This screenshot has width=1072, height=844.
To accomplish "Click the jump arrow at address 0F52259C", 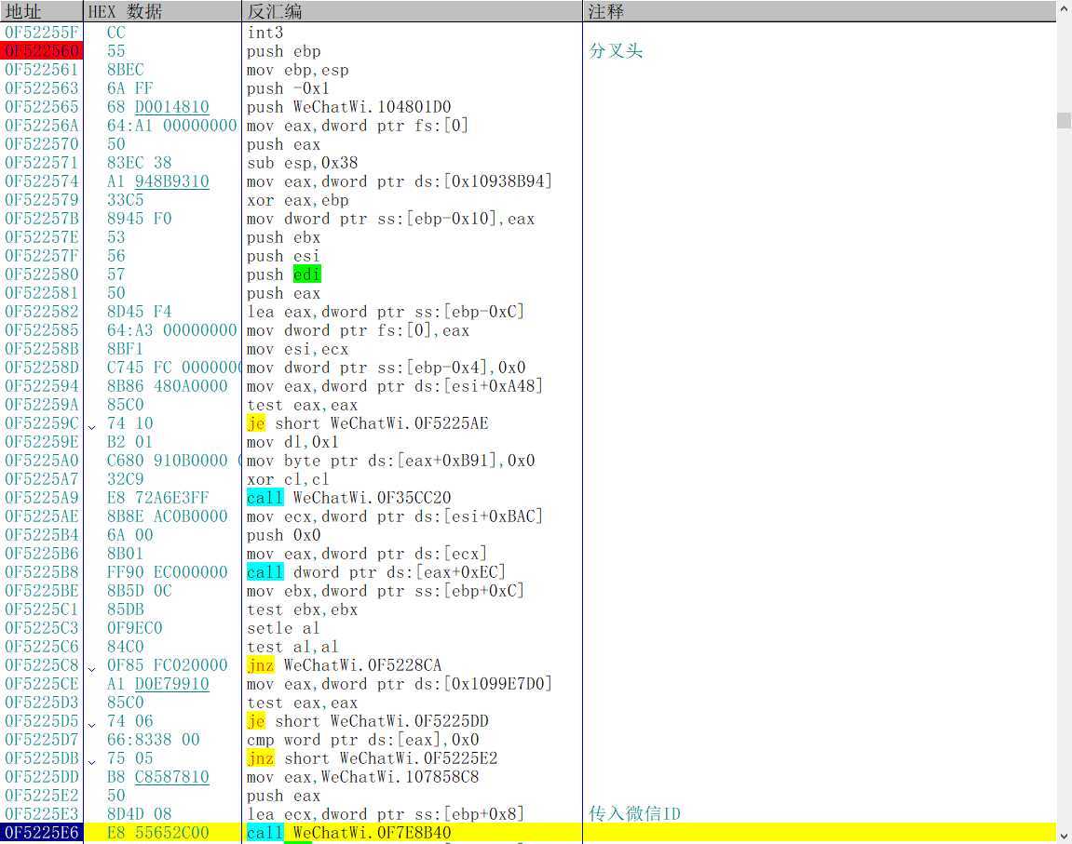I will pyautogui.click(x=91, y=427).
